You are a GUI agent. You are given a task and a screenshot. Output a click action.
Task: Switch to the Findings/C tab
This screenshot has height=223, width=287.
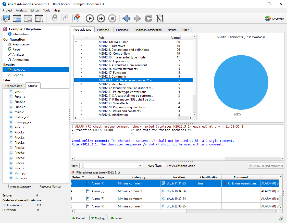click(104, 30)
